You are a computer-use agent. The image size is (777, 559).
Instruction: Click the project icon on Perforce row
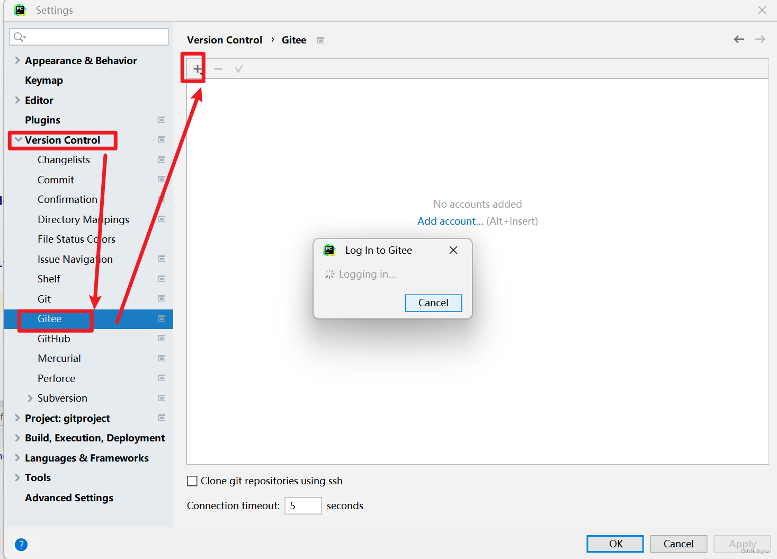[x=162, y=378]
